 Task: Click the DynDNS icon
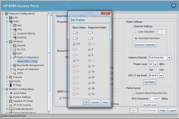[x=15, y=38]
